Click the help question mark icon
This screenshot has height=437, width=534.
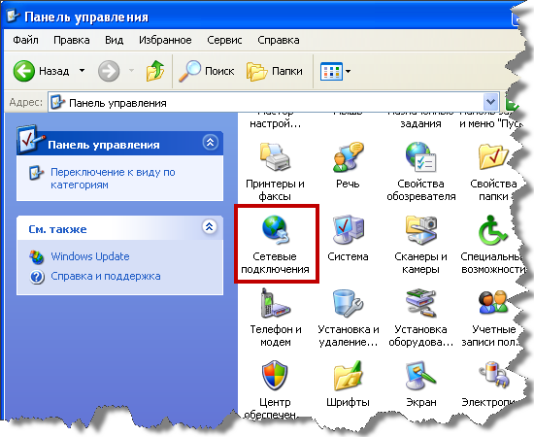tap(37, 277)
